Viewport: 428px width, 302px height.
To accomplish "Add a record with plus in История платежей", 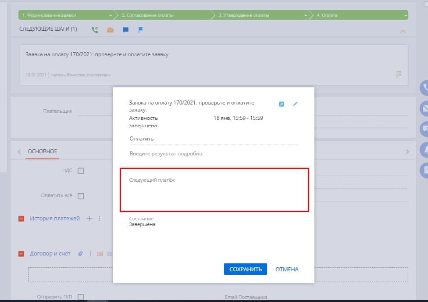I will (89, 218).
